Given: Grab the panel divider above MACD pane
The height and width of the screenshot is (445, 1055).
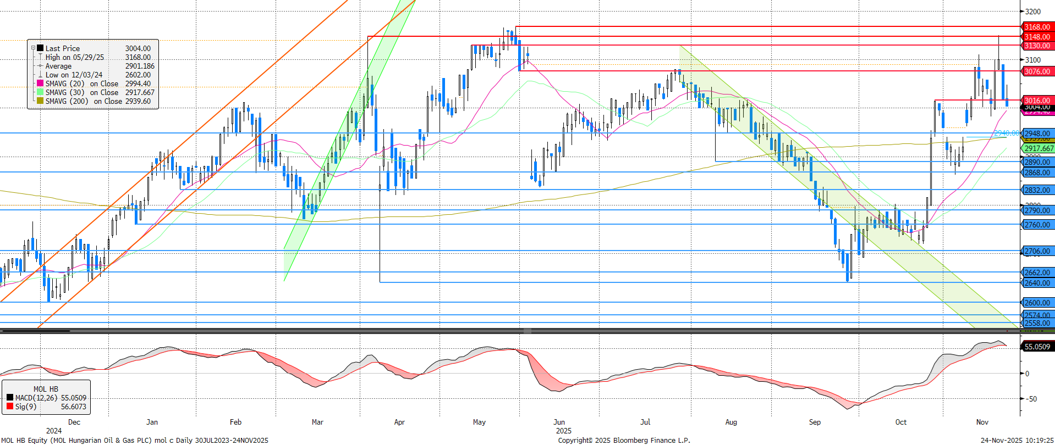Looking at the screenshot, I should (x=527, y=331).
